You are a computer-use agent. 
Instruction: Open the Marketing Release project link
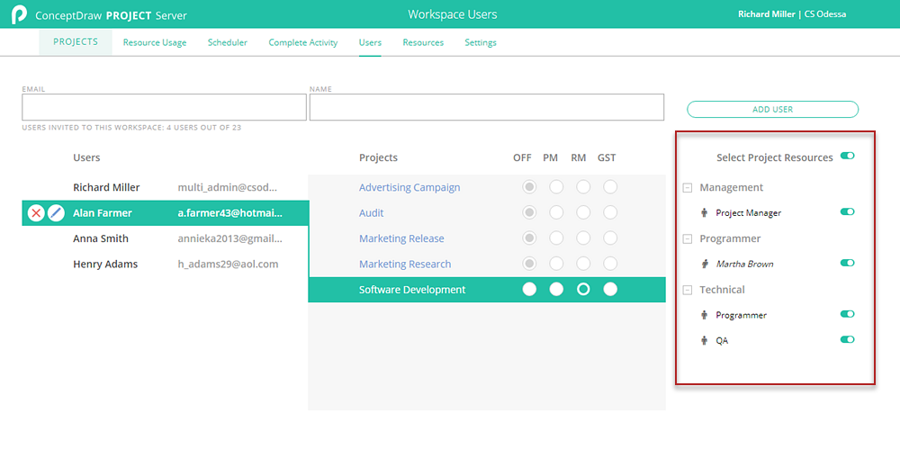[401, 238]
